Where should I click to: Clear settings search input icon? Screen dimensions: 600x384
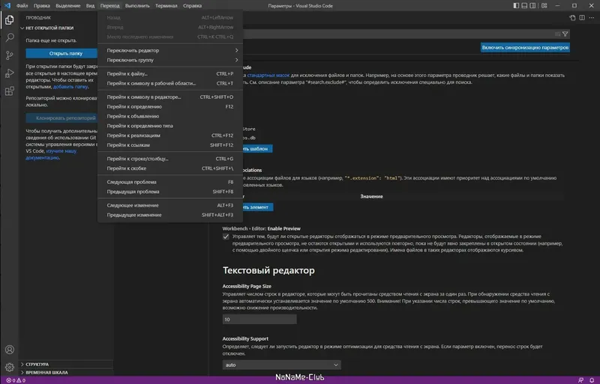pyautogui.click(x=557, y=34)
